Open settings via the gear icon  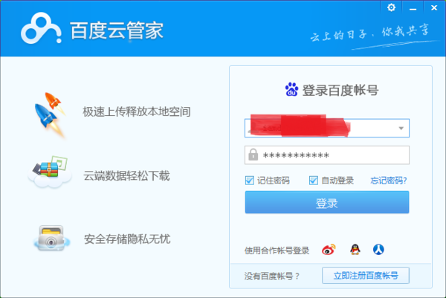click(x=391, y=7)
